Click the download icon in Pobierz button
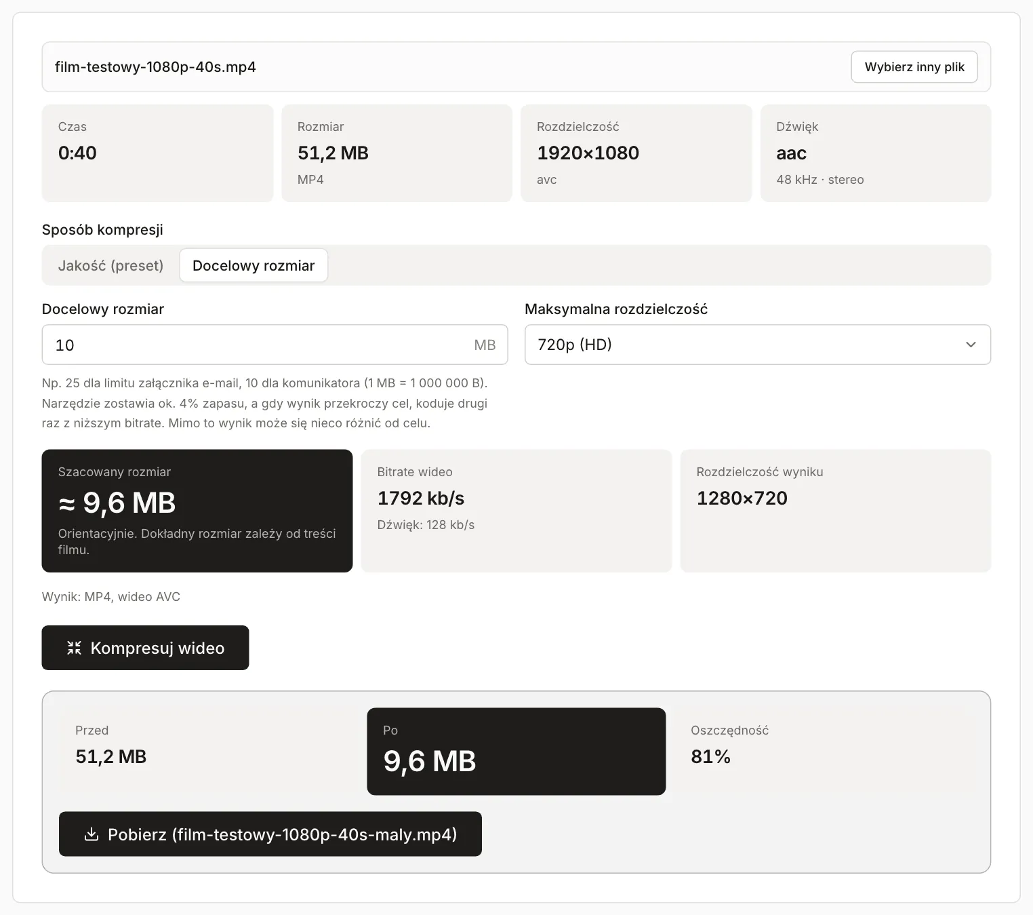The width and height of the screenshot is (1033, 915). coord(91,834)
